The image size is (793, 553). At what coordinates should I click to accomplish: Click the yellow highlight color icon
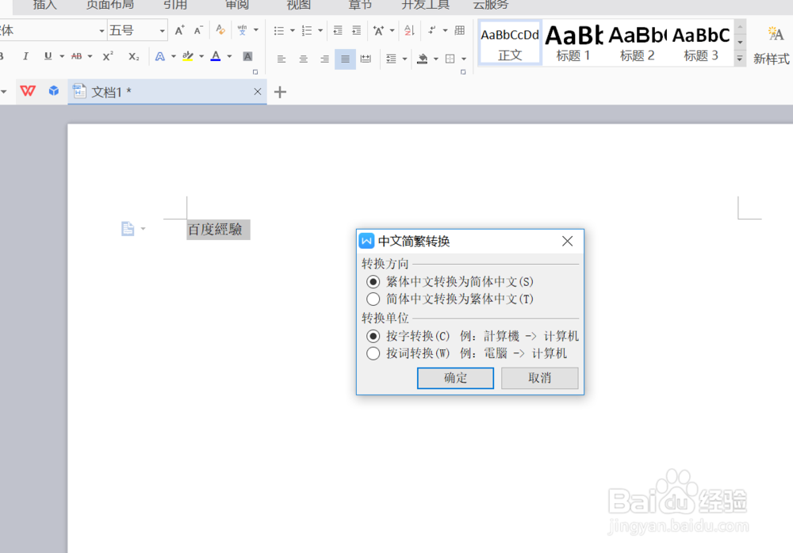(188, 56)
